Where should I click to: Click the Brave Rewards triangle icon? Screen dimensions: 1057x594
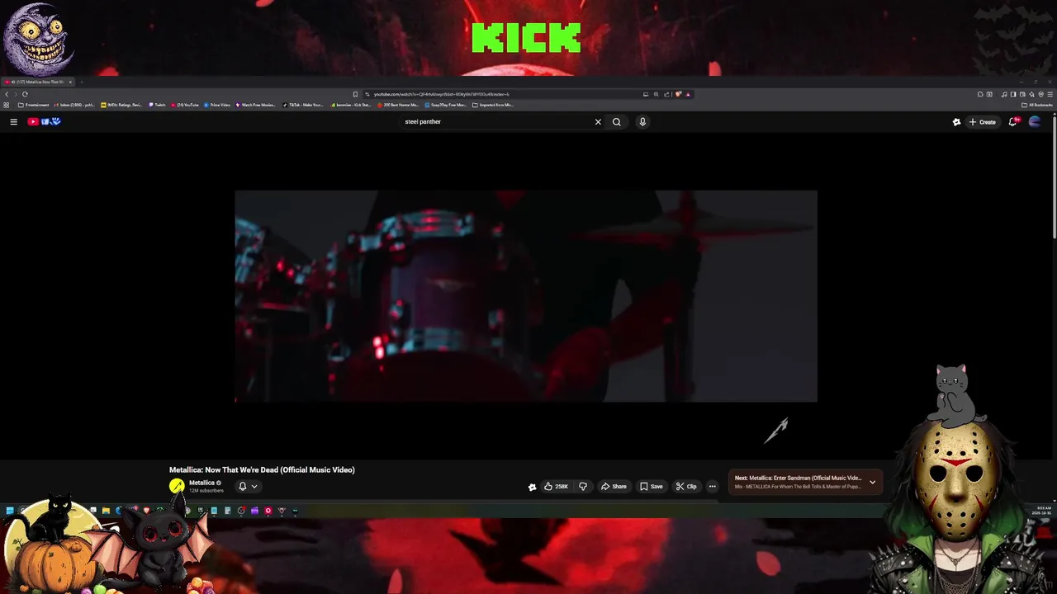[x=687, y=94]
